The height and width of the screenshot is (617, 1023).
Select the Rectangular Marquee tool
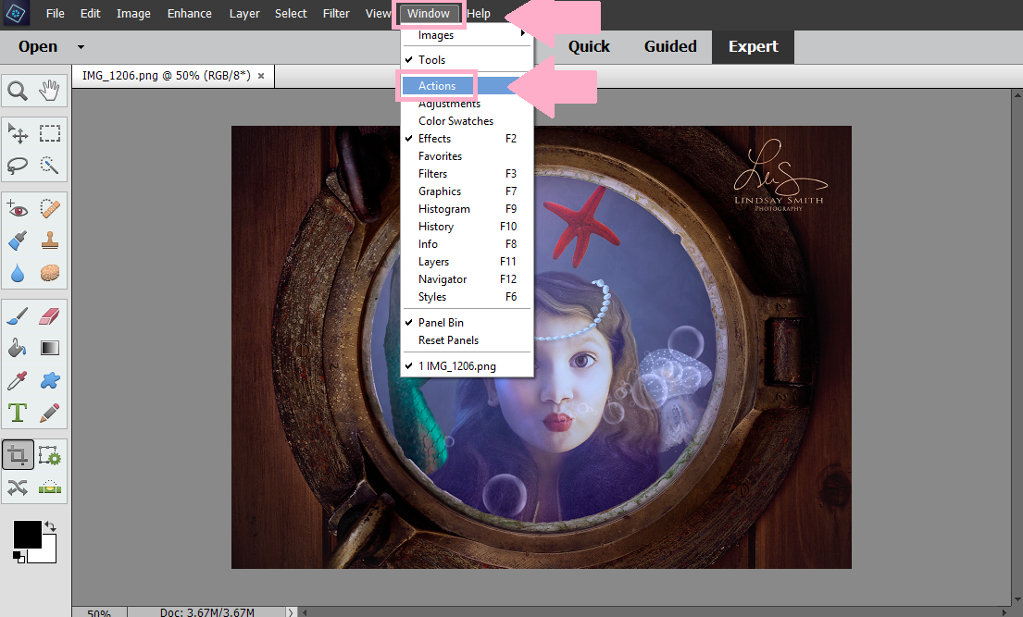coord(50,133)
